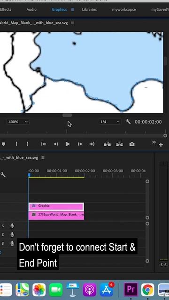Move playhead to 00:00:03:00 on ruler
Screen dimensions: 169x300
pyautogui.click(x=113, y=171)
